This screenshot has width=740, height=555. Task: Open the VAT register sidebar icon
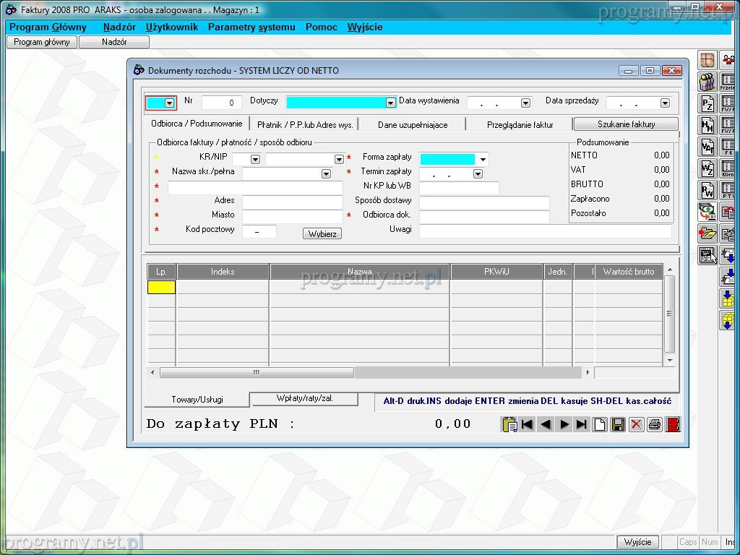[707, 147]
